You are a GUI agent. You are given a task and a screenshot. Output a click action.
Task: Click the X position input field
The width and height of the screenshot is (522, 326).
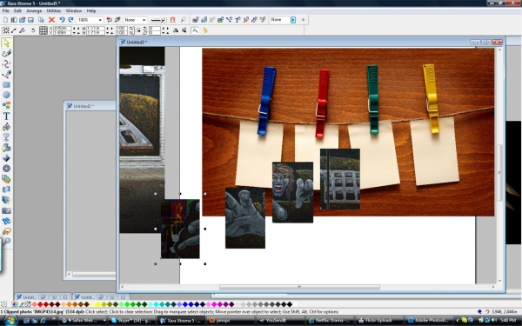[62, 29]
